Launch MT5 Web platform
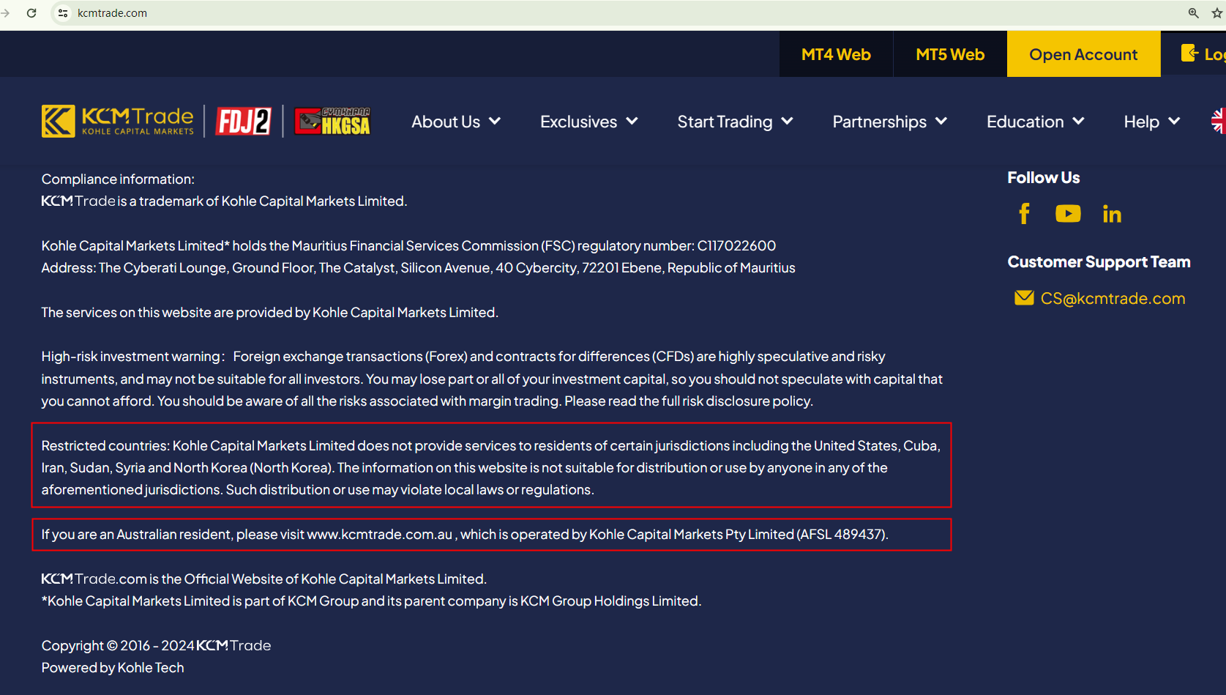The height and width of the screenshot is (695, 1226). tap(950, 54)
